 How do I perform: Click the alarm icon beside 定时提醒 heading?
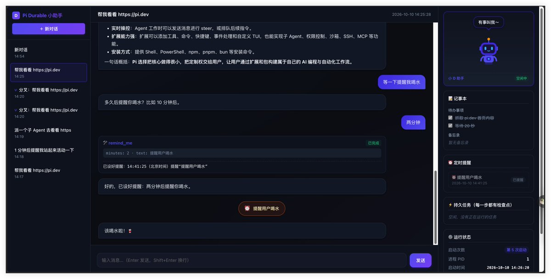coord(450,162)
